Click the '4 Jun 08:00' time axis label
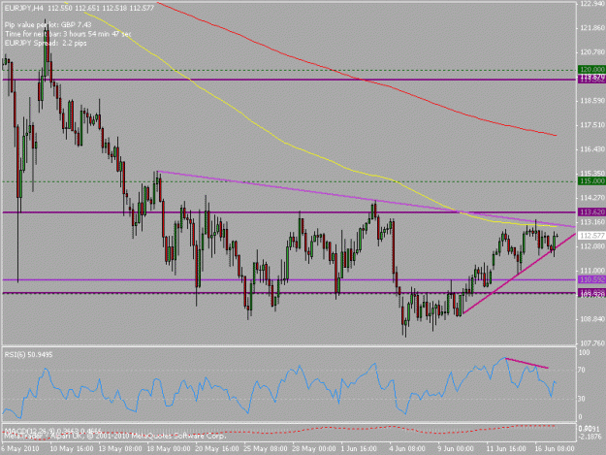Viewport: 606px width, 455px height. click(407, 449)
